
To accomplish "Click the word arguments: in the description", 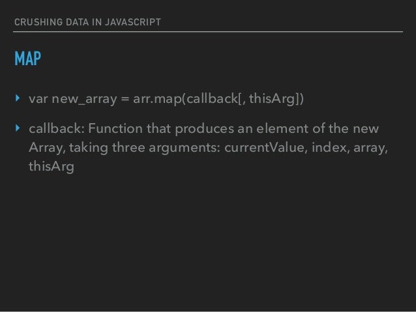I will 185,148.
